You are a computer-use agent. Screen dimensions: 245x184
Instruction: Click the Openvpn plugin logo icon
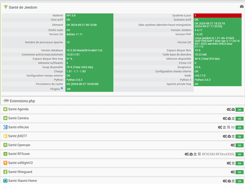click(x=5, y=145)
